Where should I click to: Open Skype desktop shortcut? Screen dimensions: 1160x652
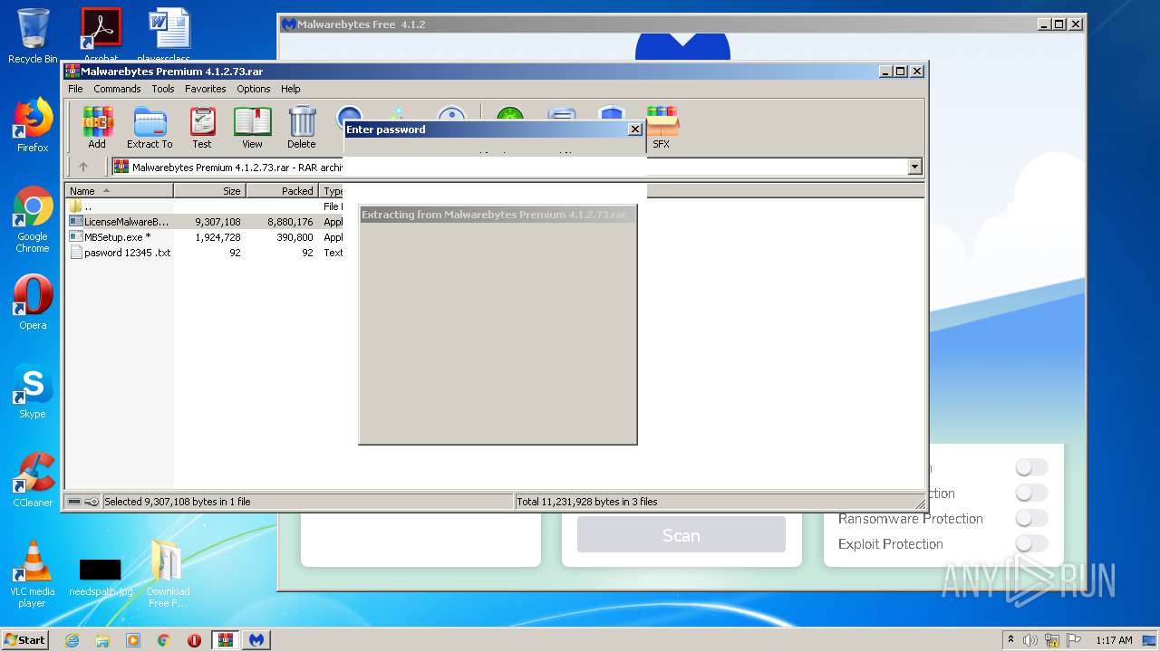(x=33, y=391)
